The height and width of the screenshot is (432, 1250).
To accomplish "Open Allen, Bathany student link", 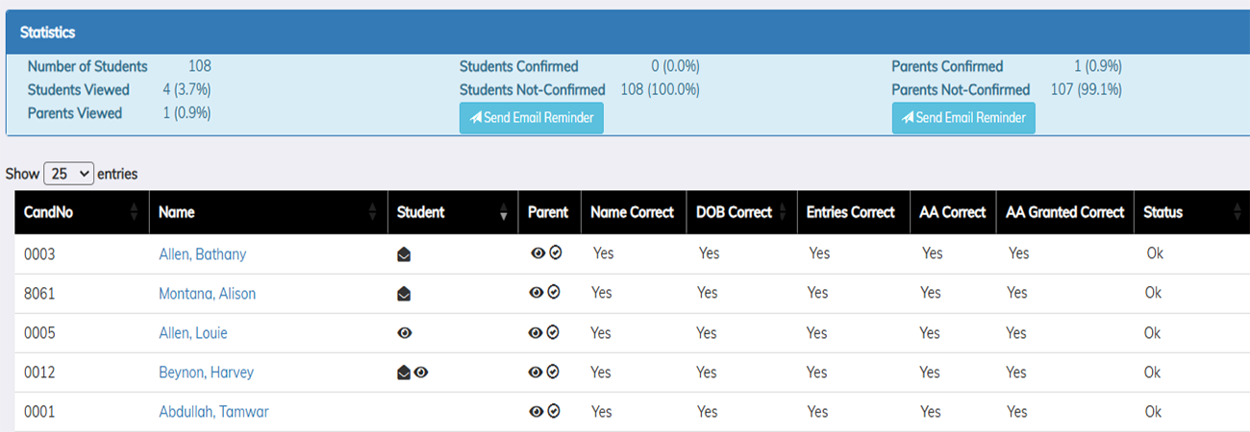I will 202,254.
